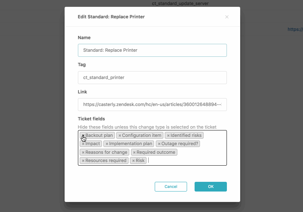Remove the Outage required? field tag
The height and width of the screenshot is (212, 303).
159,144
